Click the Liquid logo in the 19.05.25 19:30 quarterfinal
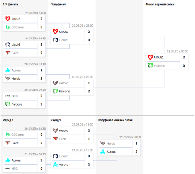 pyautogui.click(x=8, y=44)
